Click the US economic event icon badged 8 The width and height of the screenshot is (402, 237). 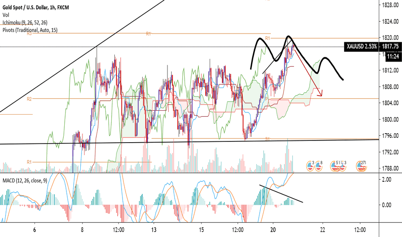[319, 166]
